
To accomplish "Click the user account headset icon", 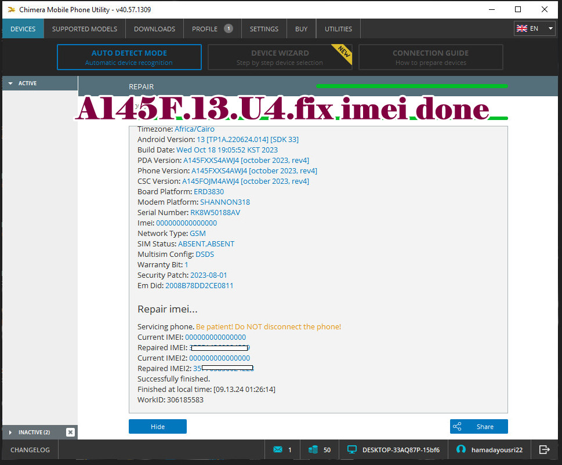I will tap(461, 449).
